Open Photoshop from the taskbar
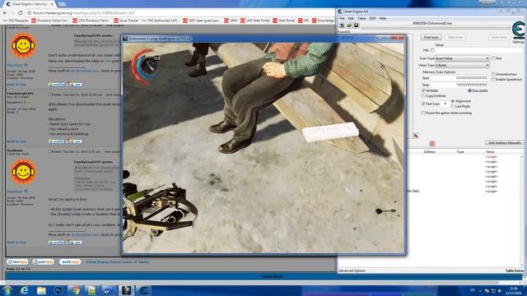The height and width of the screenshot is (296, 527). [58, 290]
